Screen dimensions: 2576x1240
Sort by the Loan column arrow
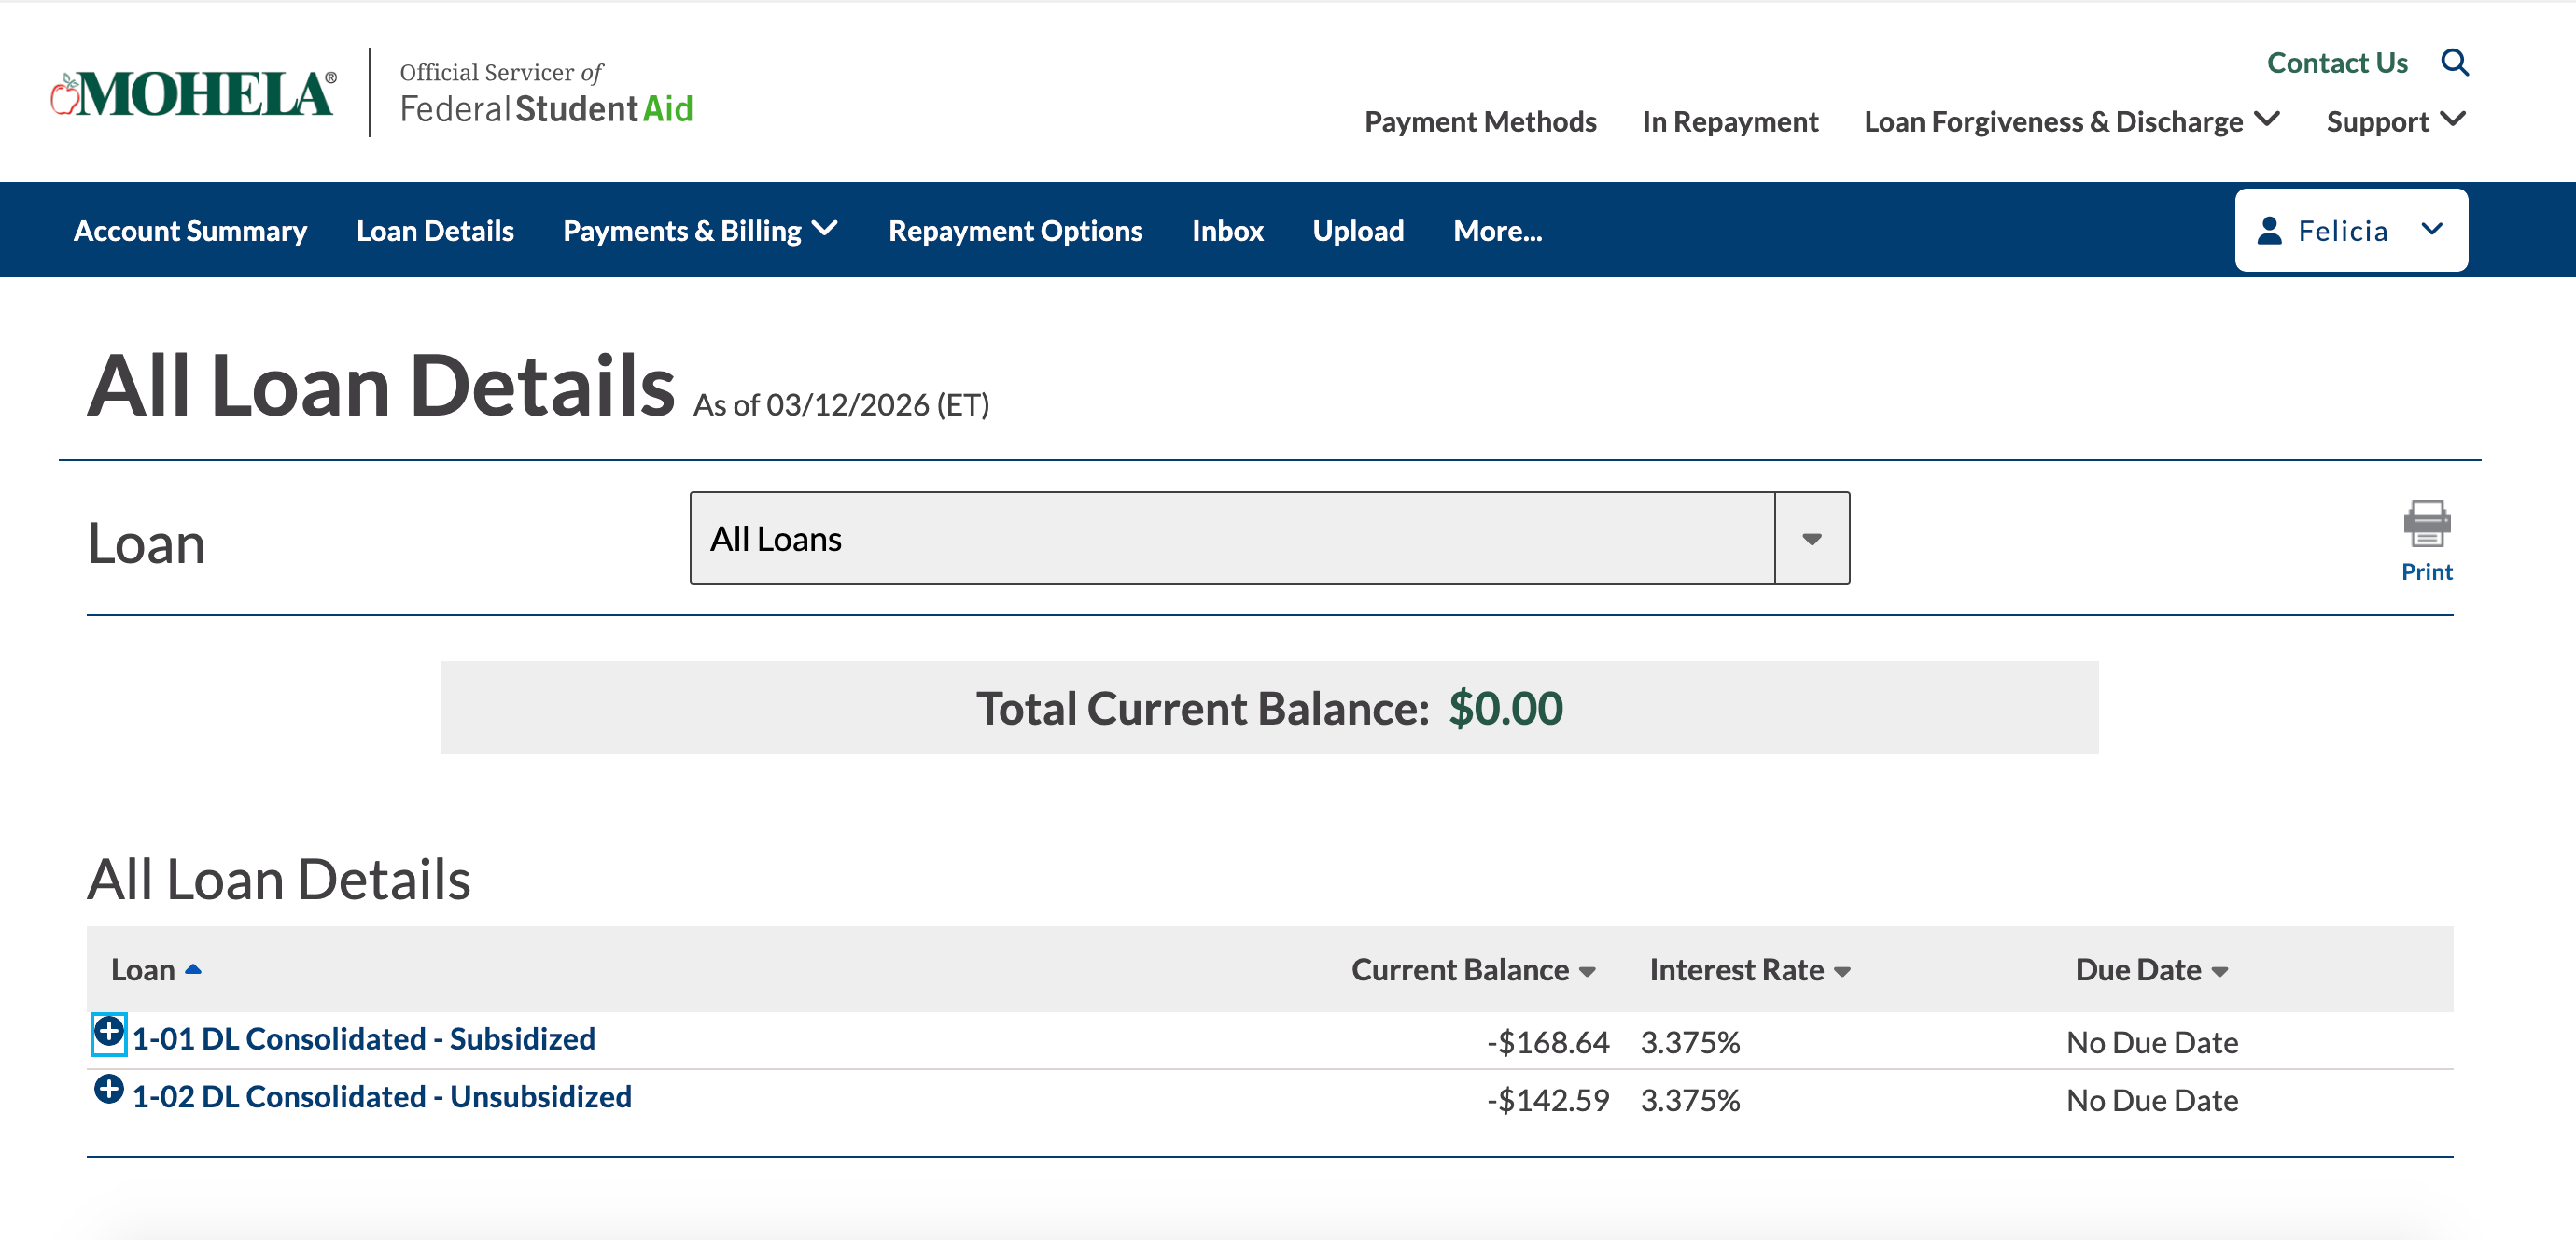[194, 970]
